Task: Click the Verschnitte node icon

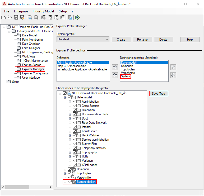Action: [x=74, y=178]
